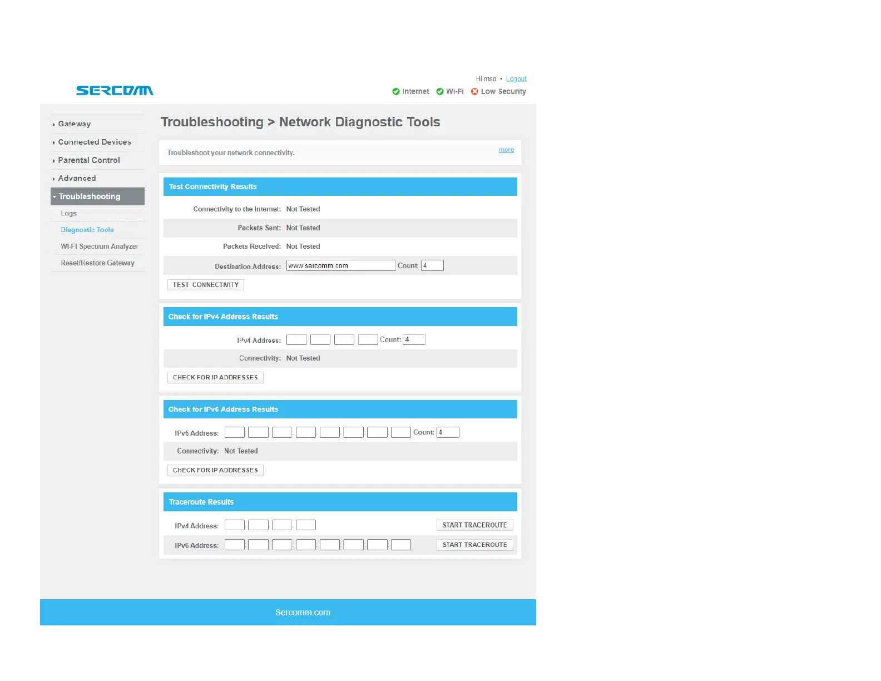The image size is (881, 681).
Task: Click the Sercomm logo
Action: point(115,91)
